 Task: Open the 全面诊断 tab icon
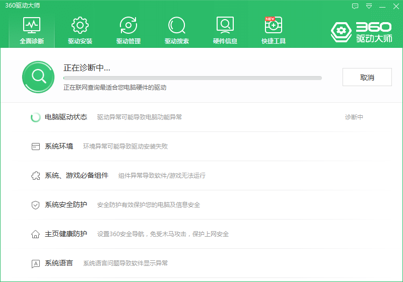tap(32, 25)
